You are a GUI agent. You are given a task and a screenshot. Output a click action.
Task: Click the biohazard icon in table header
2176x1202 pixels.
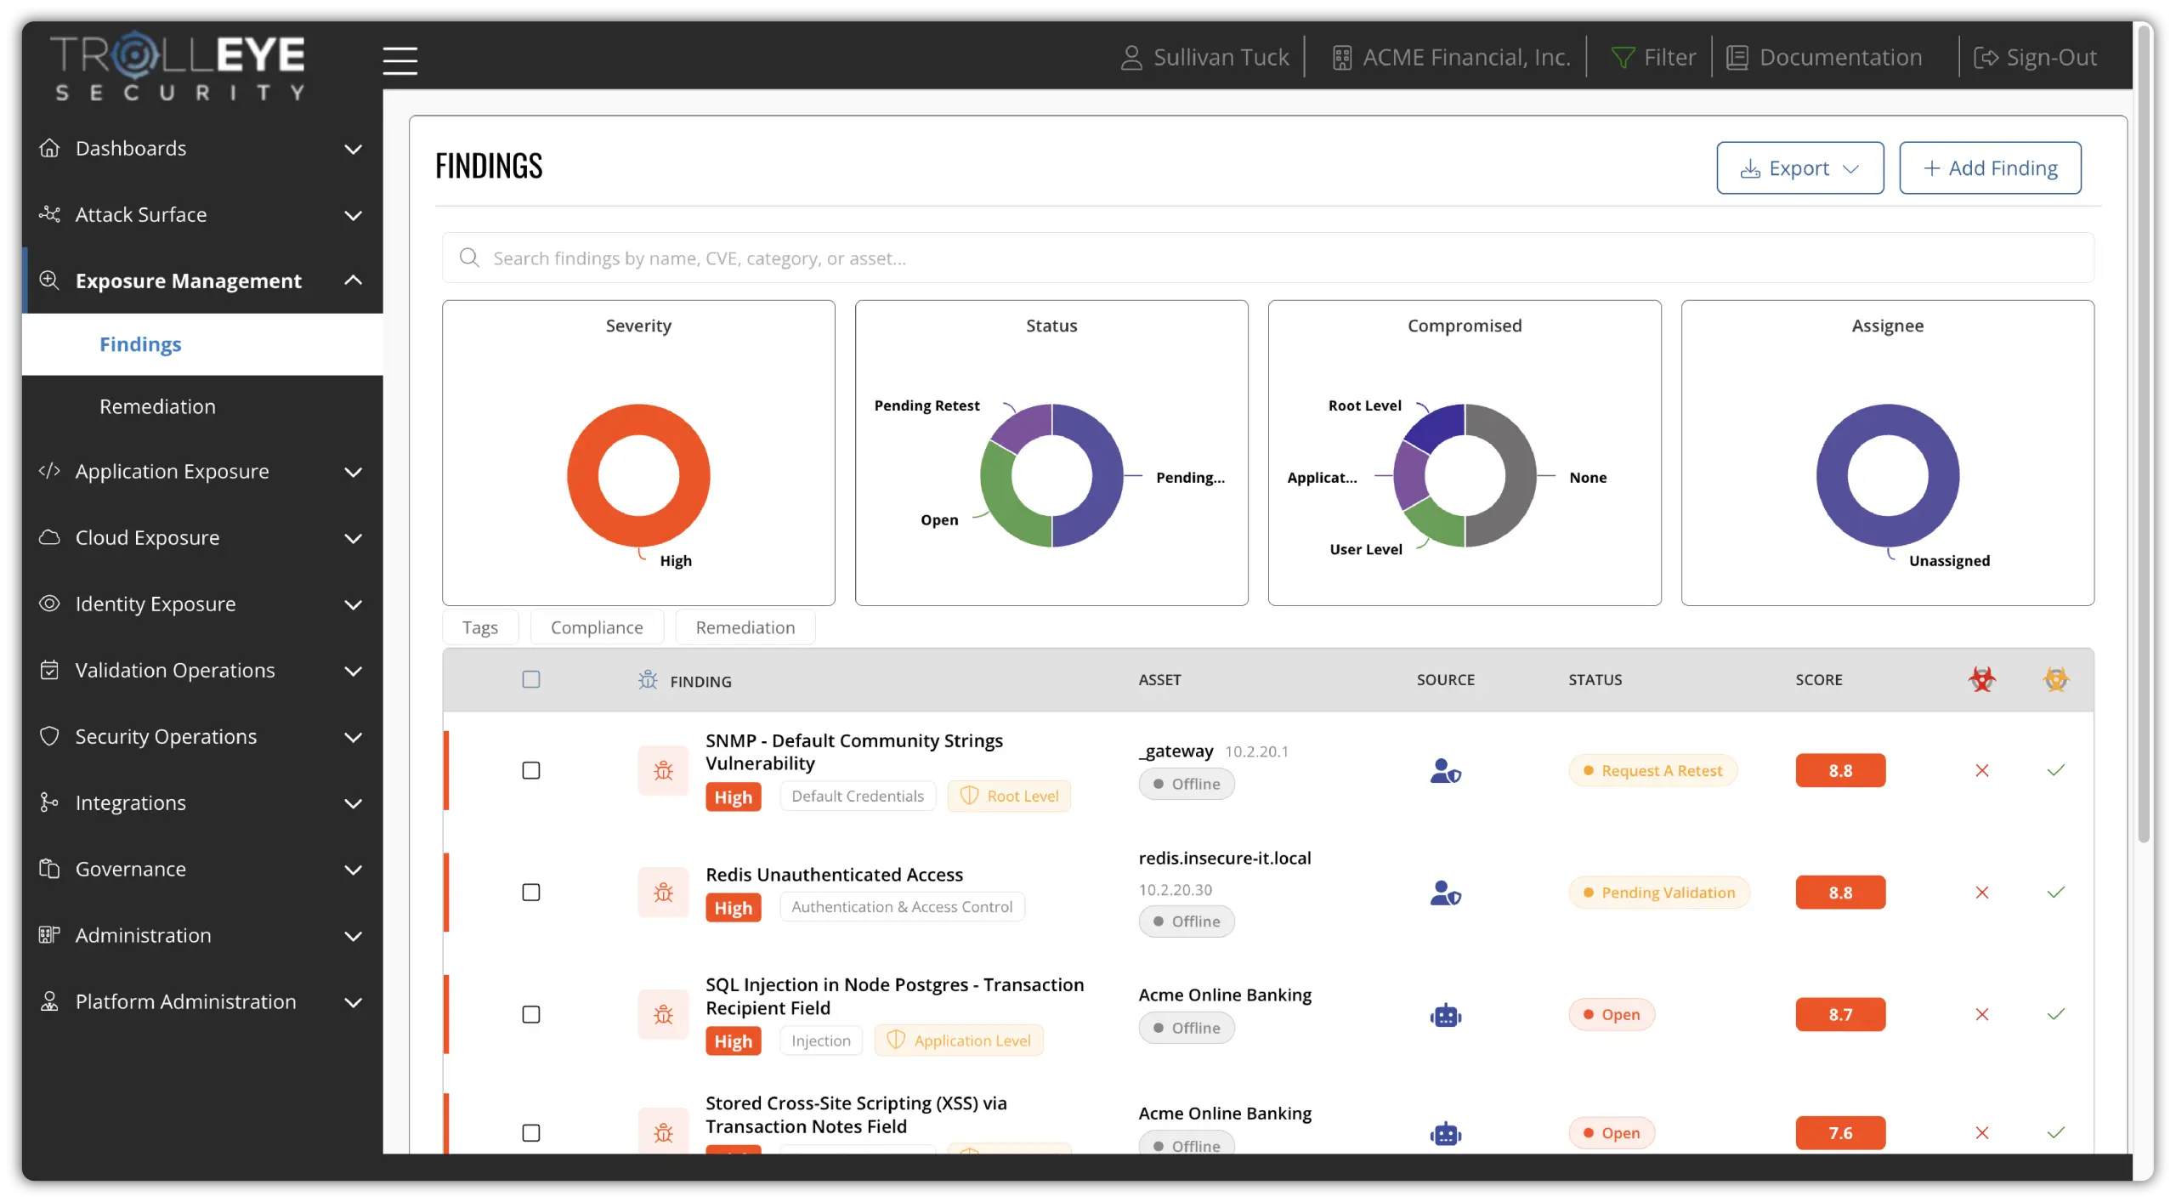point(1981,679)
